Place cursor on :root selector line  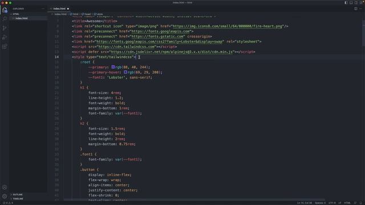[87, 62]
